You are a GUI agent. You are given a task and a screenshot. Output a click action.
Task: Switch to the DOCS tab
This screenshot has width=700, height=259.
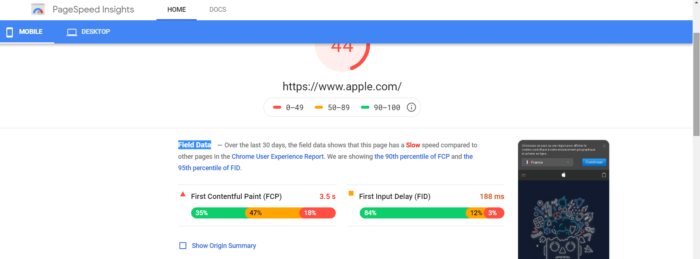tap(218, 10)
